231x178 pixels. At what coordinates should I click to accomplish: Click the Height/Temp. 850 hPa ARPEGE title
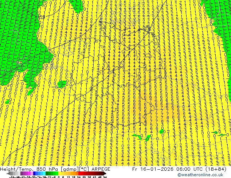click(x=55, y=169)
